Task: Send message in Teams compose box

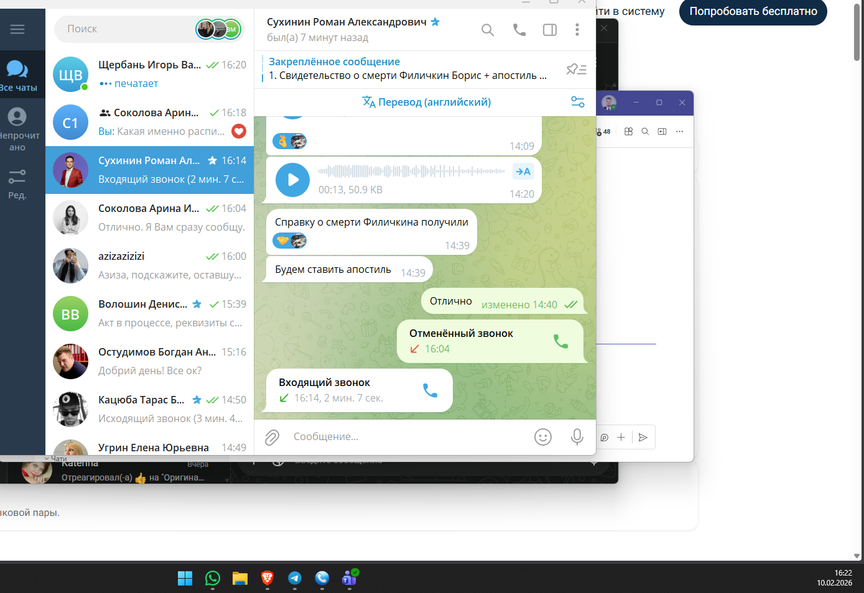Action: click(x=643, y=438)
